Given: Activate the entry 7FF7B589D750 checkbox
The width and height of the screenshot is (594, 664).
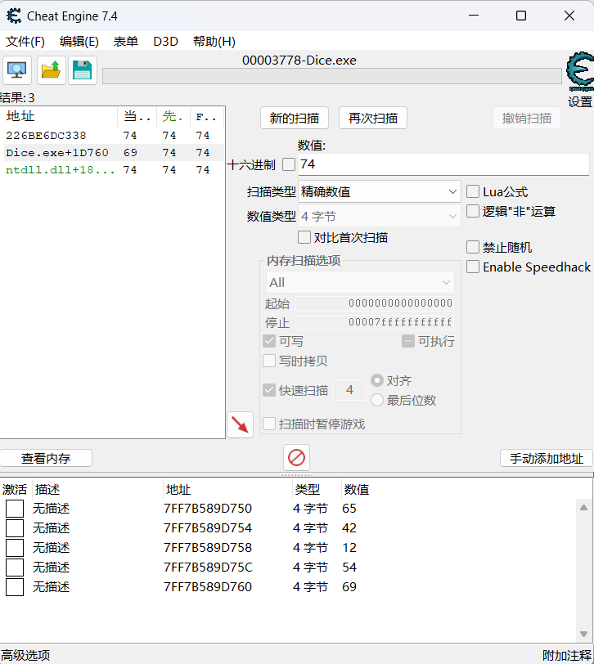Looking at the screenshot, I should 15,509.
